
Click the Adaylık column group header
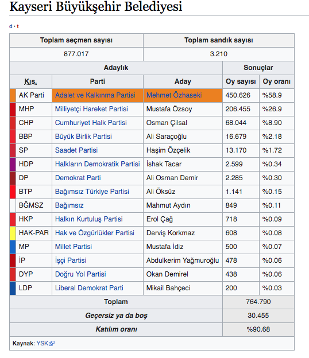tap(116, 68)
